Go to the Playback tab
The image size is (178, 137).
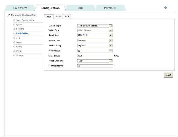click(110, 8)
